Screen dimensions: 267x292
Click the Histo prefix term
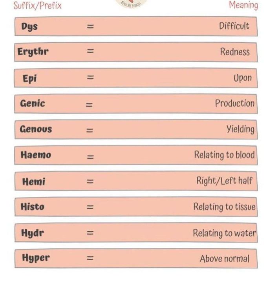point(33,207)
